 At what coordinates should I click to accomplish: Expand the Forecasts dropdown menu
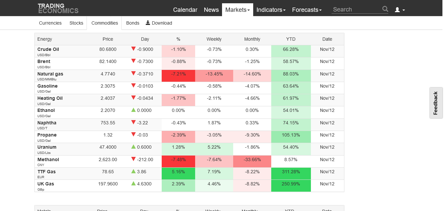(307, 10)
